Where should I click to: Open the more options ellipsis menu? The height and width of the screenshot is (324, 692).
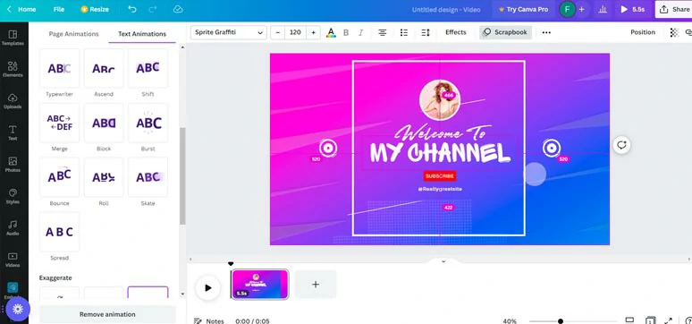(546, 32)
